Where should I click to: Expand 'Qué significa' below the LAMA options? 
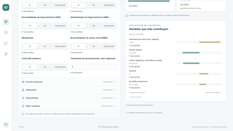click(x=76, y=32)
